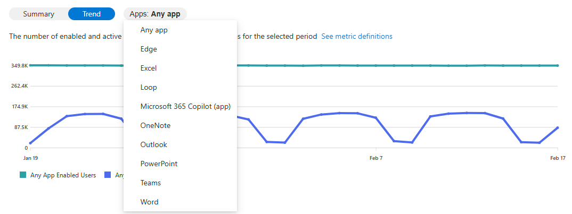This screenshot has height=214, width=572.
Task: Select Edge in the apps menu
Action: [x=149, y=49]
